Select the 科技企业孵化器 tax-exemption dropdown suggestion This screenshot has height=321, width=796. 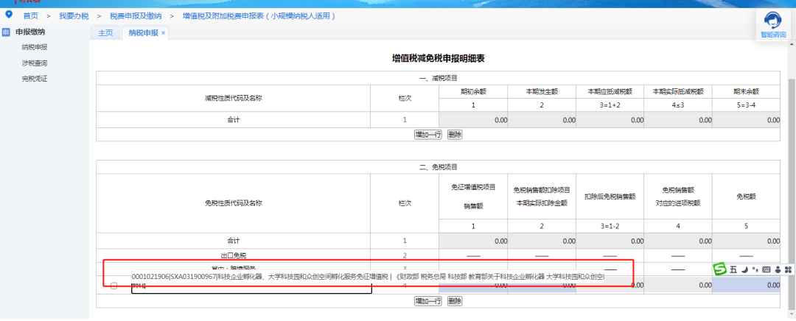[369, 277]
